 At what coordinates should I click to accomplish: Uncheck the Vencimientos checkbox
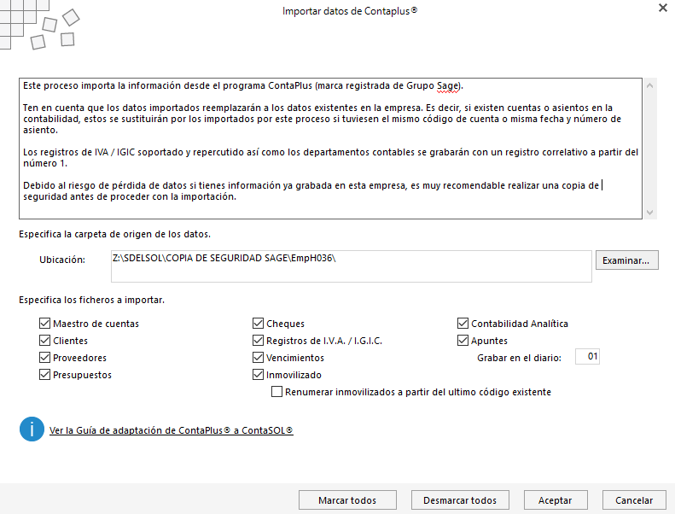coord(258,358)
